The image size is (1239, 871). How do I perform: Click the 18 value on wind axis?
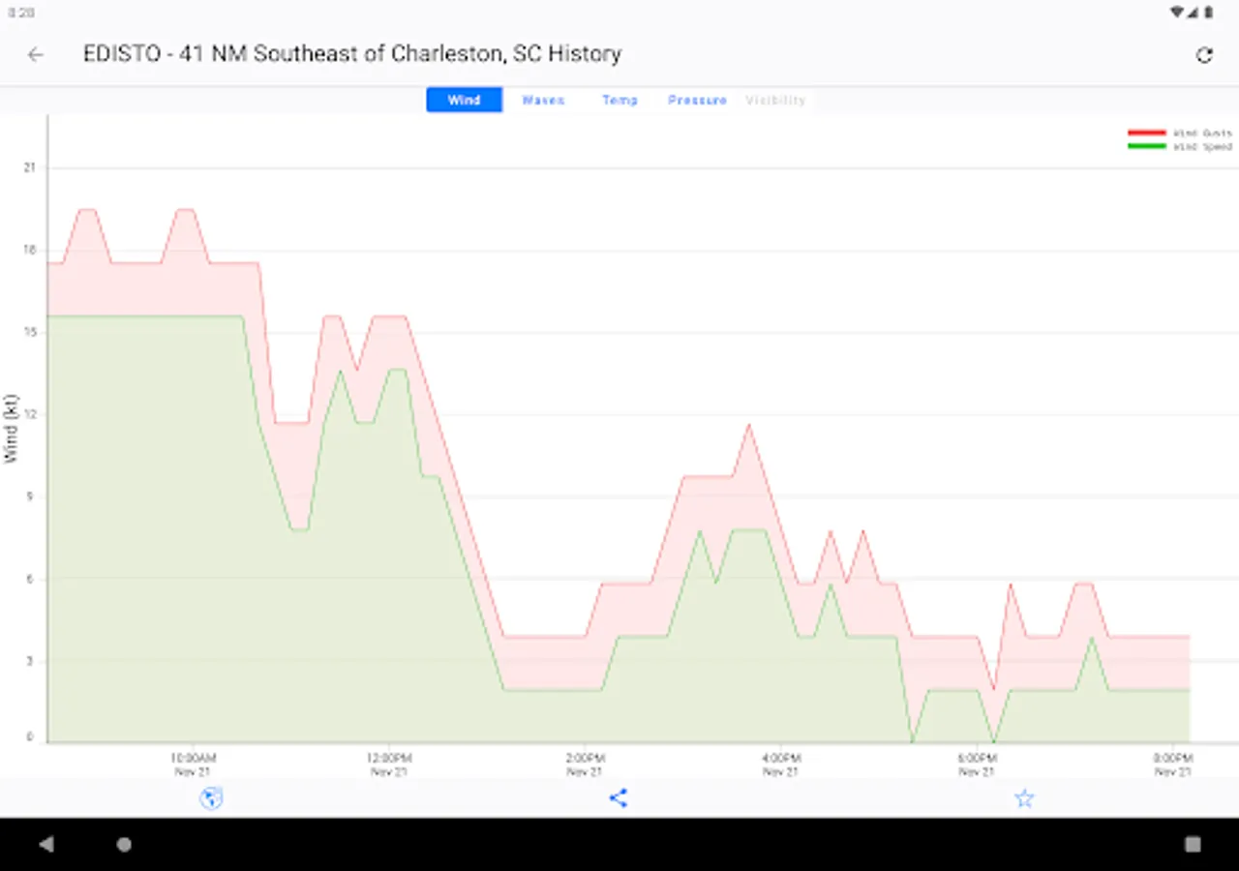coord(29,250)
